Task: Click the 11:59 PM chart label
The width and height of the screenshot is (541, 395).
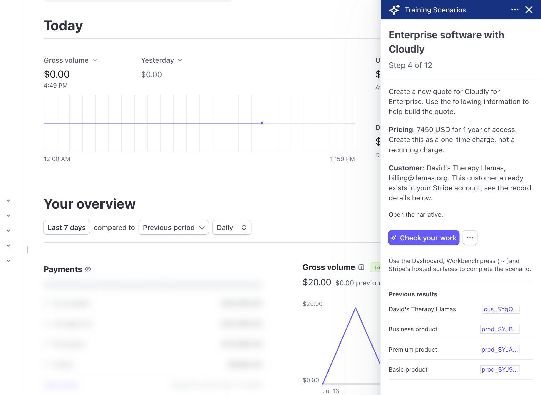Action: [x=342, y=159]
